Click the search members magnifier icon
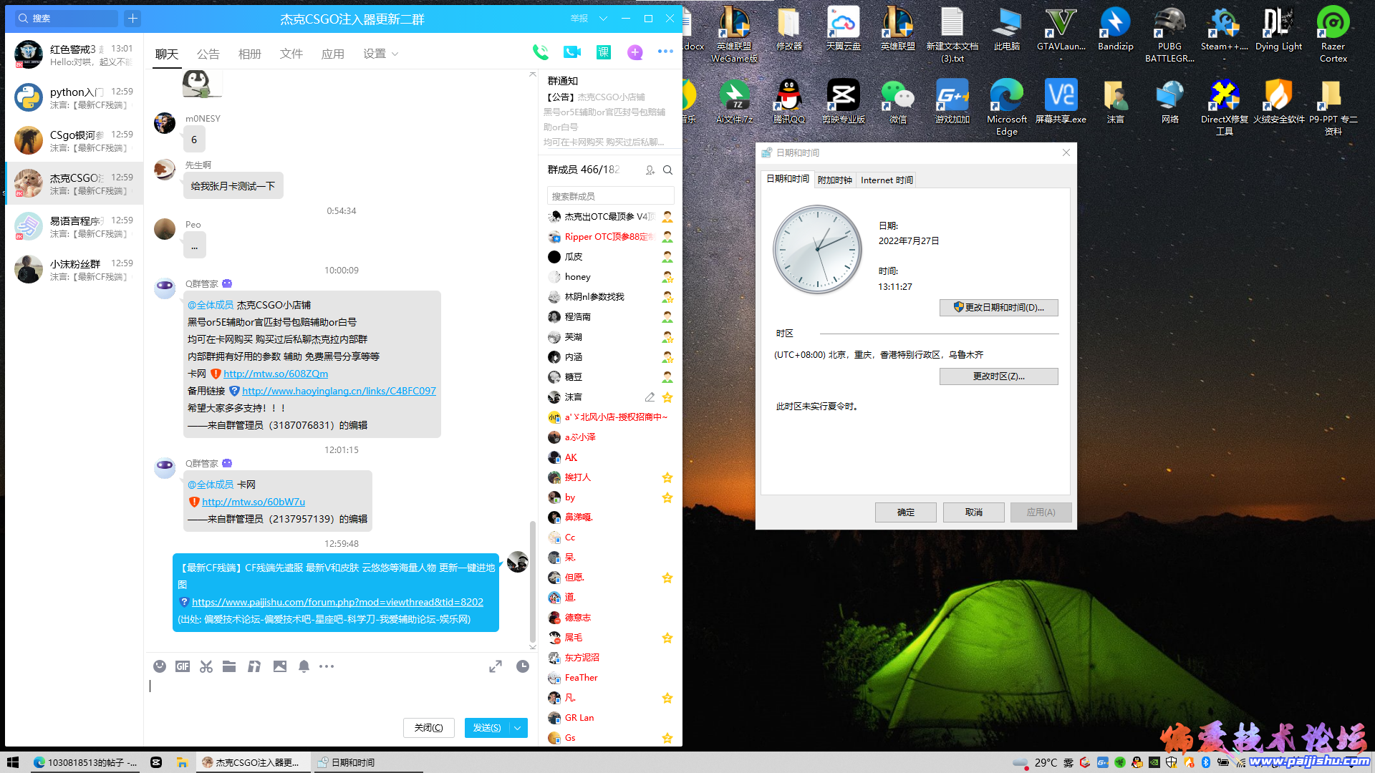1375x773 pixels. [667, 170]
